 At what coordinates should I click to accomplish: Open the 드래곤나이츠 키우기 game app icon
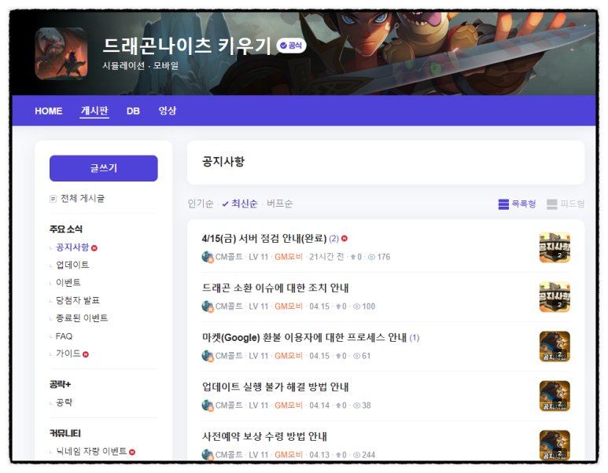(x=61, y=53)
